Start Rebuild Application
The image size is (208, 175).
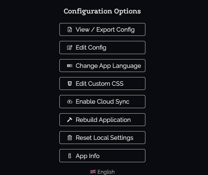(103, 120)
